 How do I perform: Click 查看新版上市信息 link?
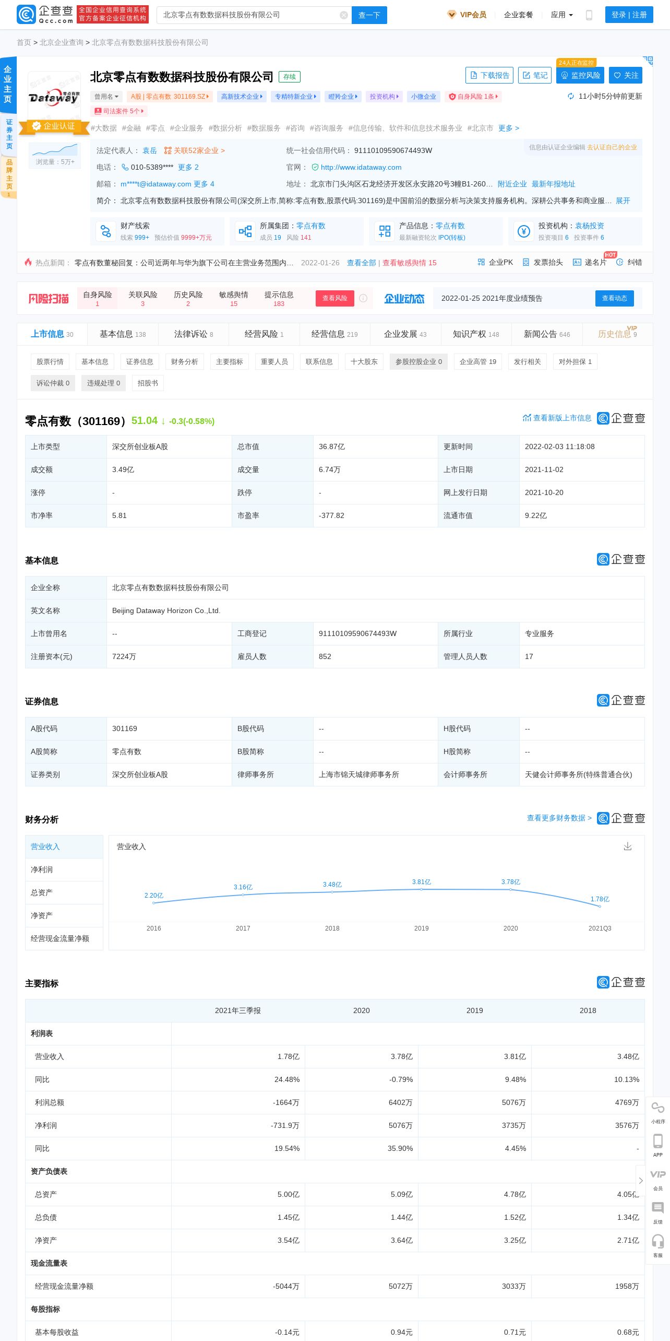tap(557, 418)
